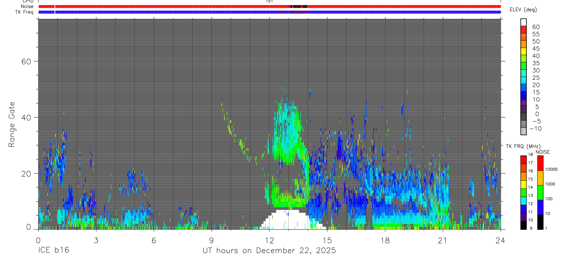Select 'UT hours on December 22, 2025' axis title

pos(269,251)
